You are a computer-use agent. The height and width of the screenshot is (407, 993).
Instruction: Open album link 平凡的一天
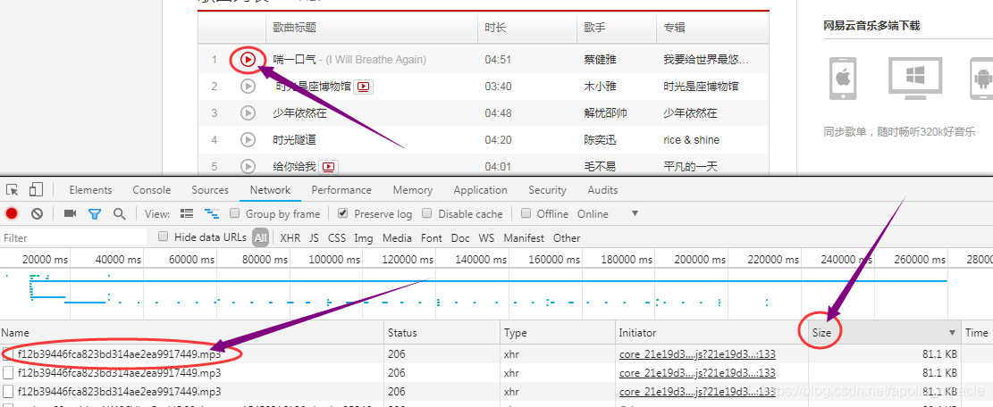click(x=690, y=167)
